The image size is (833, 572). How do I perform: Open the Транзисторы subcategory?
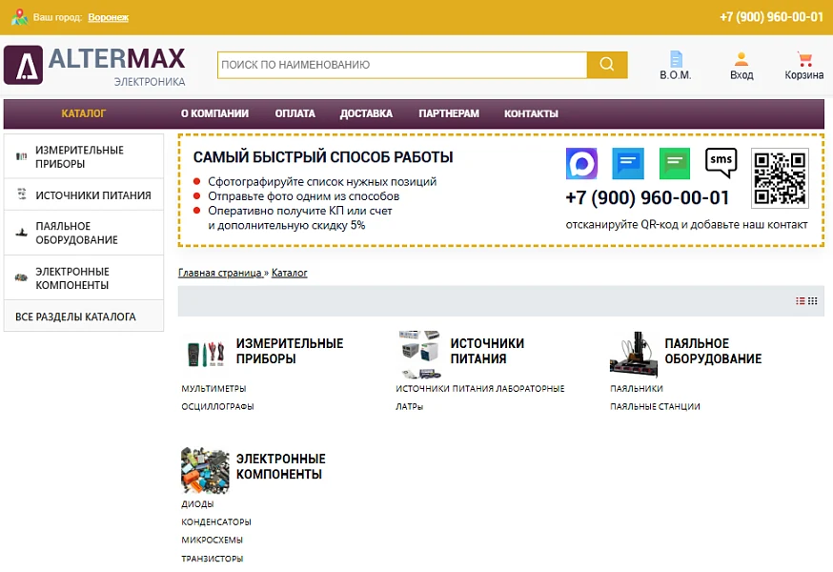(212, 559)
